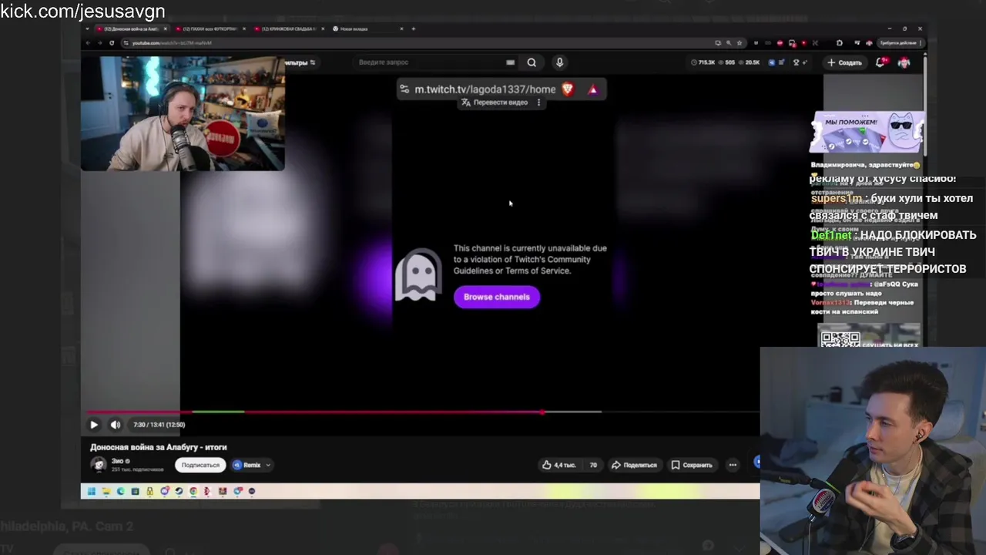The height and width of the screenshot is (555, 986).
Task: Click Перевести видео translate option
Action: click(x=495, y=103)
